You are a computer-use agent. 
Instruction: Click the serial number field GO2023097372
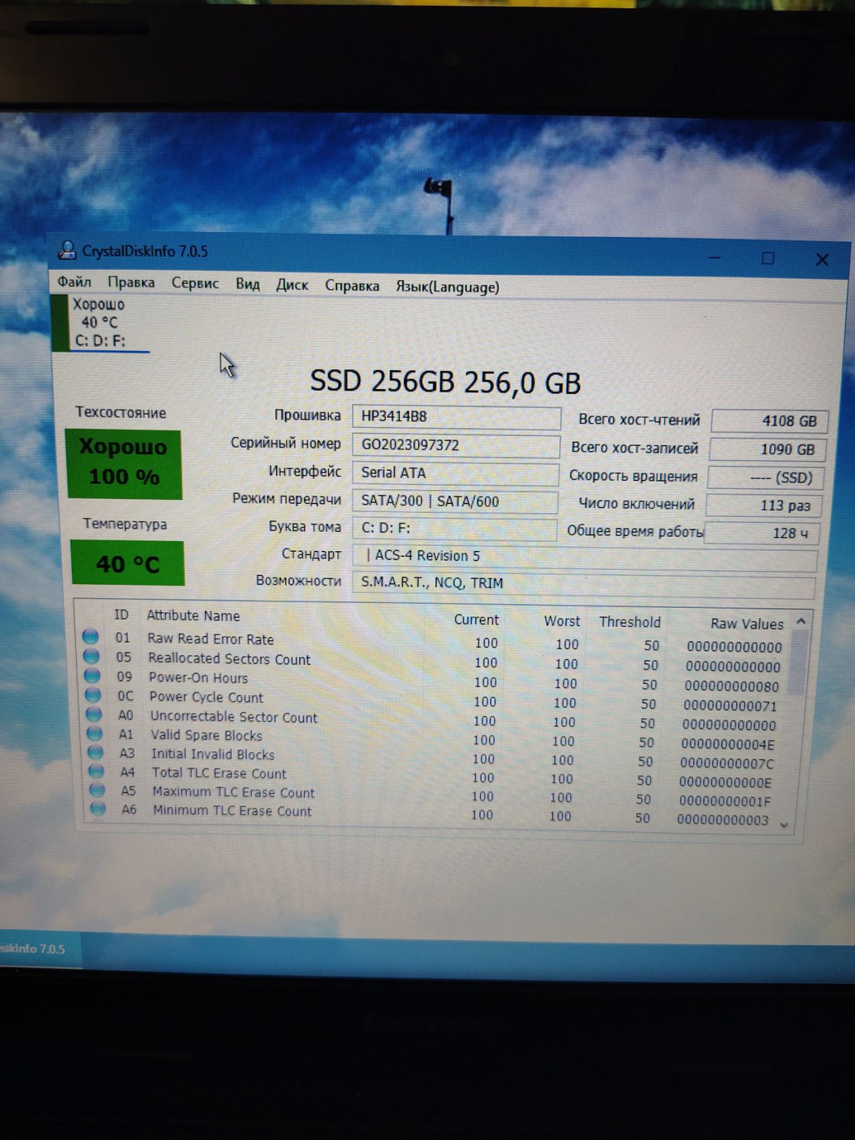coord(455,445)
